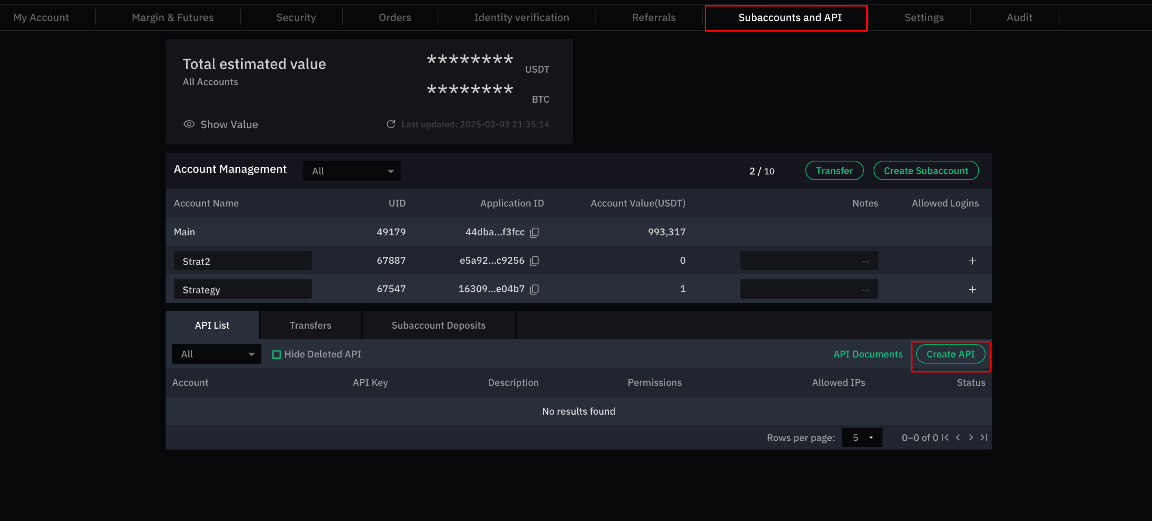This screenshot has width=1152, height=521.
Task: Open the Audit tab
Action: 1019,17
